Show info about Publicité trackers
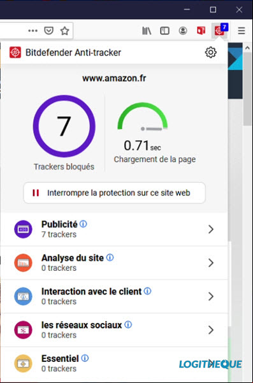 pyautogui.click(x=83, y=224)
